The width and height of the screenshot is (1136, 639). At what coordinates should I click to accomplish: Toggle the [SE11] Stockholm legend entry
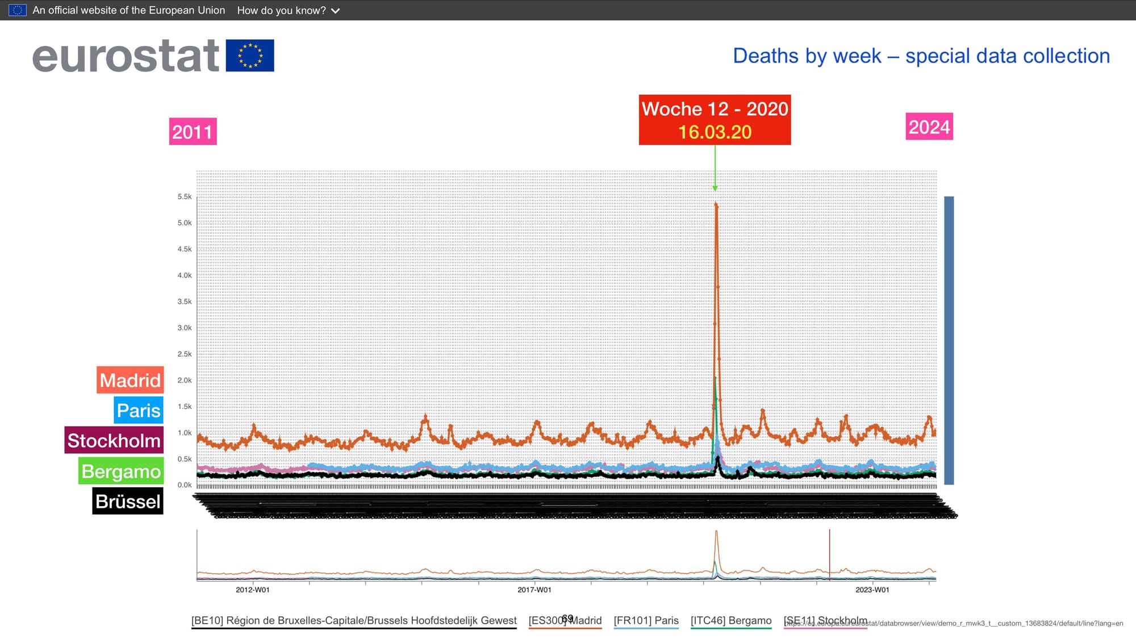coord(825,621)
